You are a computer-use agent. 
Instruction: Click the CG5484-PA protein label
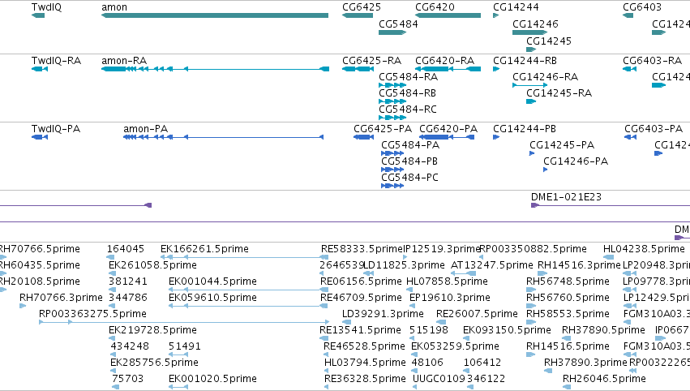[410, 145]
